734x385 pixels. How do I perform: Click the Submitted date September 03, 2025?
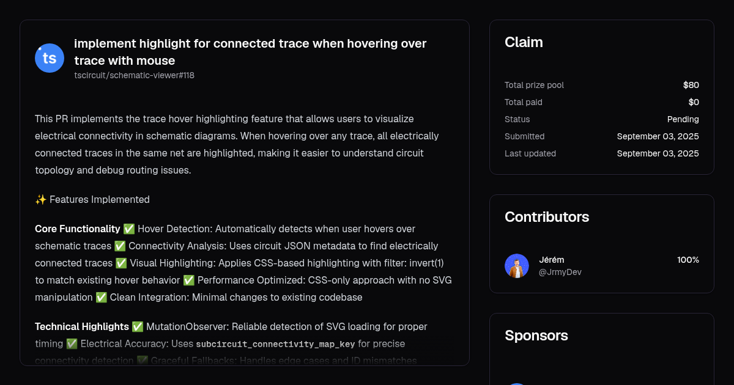[x=658, y=136]
